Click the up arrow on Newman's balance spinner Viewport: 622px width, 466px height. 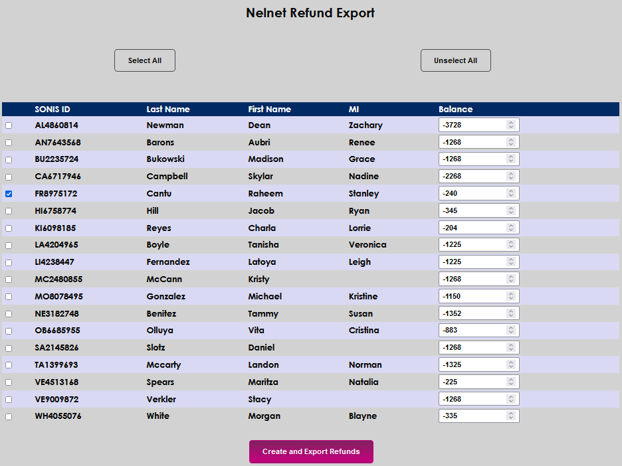[512, 122]
